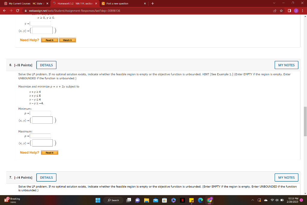Switch to the Post a new question tab
307x205 pixels.
[x=120, y=4]
